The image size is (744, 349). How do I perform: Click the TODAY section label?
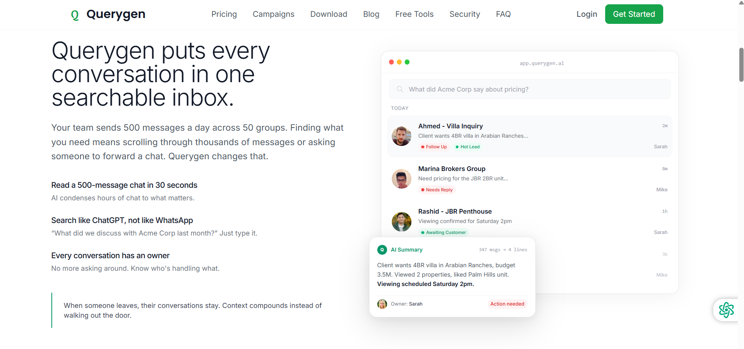click(x=400, y=108)
